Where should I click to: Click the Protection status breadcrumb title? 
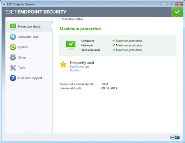(73, 19)
